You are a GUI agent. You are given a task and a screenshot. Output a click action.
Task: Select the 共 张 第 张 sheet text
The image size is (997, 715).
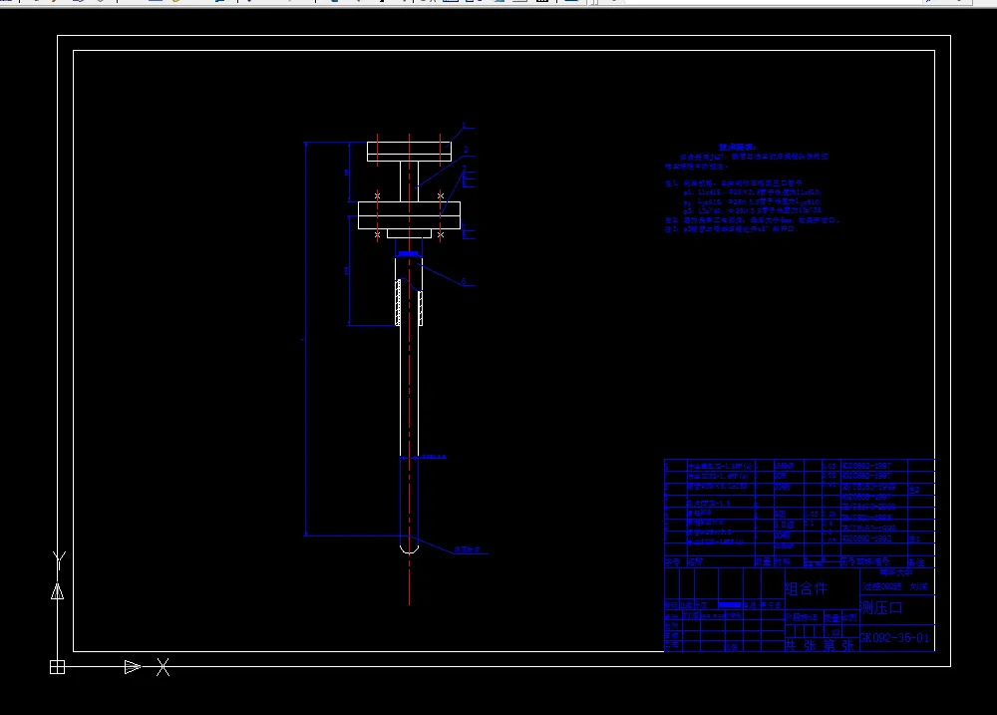(x=819, y=645)
